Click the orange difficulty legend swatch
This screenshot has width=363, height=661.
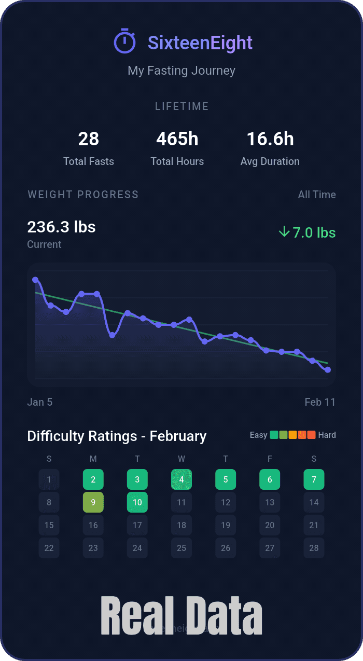tap(292, 435)
